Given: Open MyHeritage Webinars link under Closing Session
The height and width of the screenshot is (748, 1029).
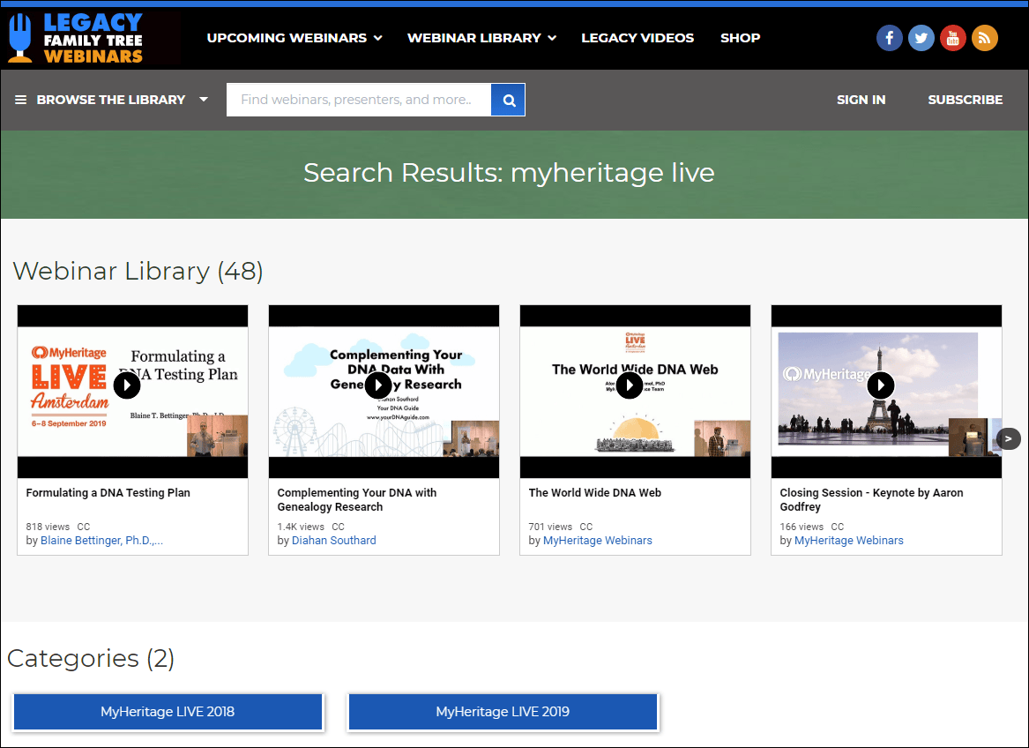Looking at the screenshot, I should click(x=849, y=541).
